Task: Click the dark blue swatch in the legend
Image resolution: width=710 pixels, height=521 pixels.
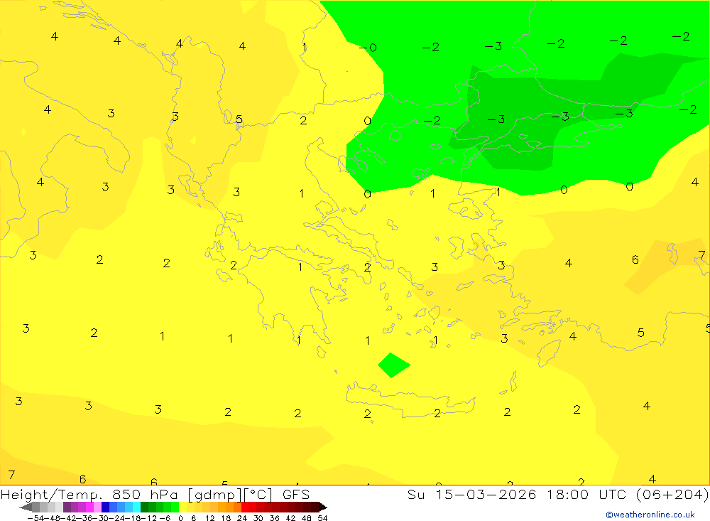Action: [105, 507]
